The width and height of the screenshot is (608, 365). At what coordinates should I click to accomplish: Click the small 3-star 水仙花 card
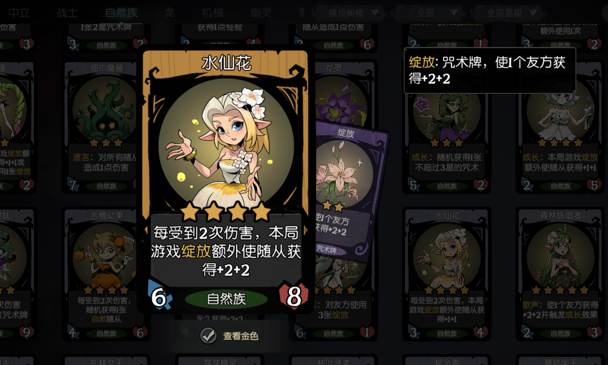point(447,274)
